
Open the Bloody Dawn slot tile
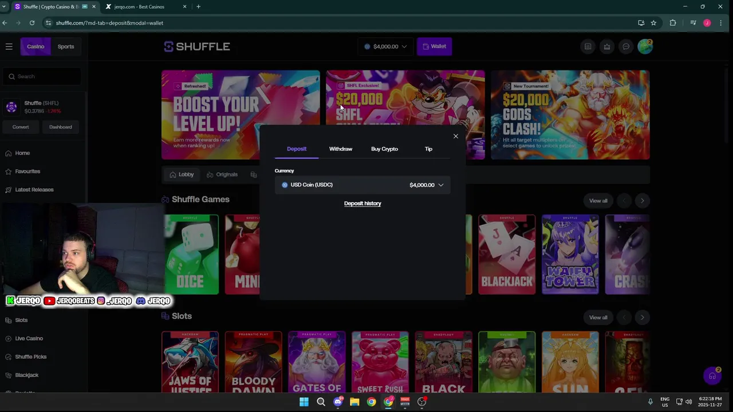[x=253, y=362]
